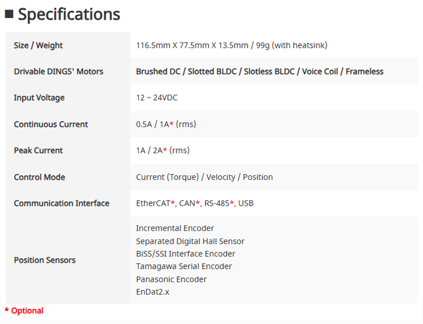Click the red * Optional footnote
This screenshot has width=423, height=324.
pos(24,310)
